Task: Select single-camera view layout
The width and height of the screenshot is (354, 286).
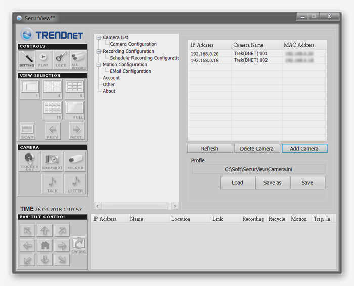Action: tap(30, 89)
